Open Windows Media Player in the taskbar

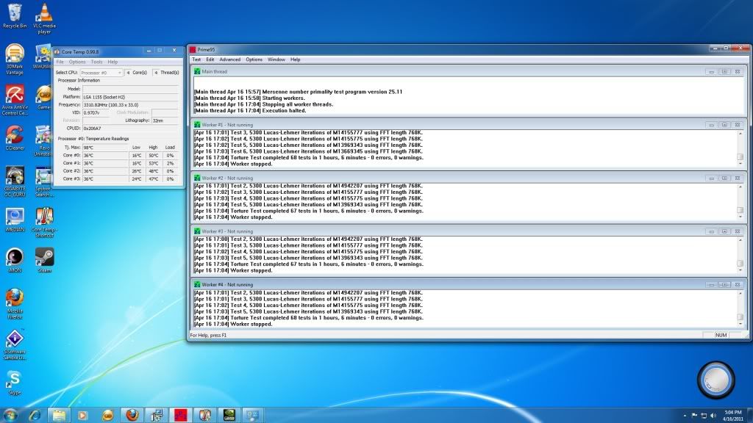(x=83, y=416)
